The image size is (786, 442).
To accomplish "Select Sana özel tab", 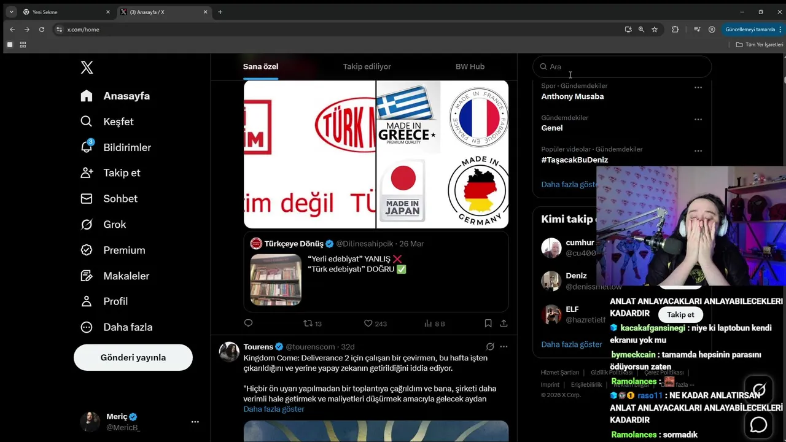I will pyautogui.click(x=260, y=66).
